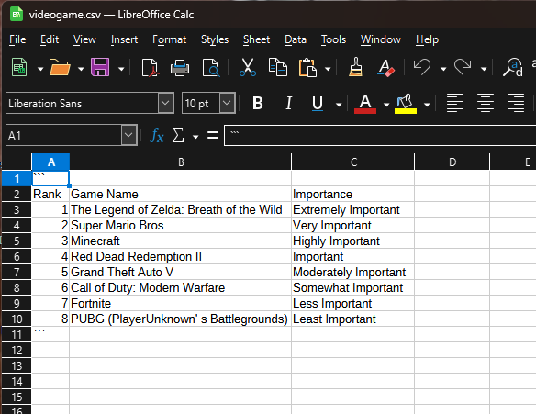This screenshot has height=414, width=536.
Task: Select the Clone Formatting paintbrush
Action: point(355,67)
